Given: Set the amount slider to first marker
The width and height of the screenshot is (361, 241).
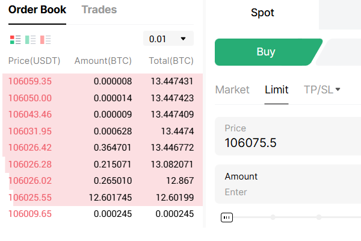Looking at the screenshot, I should click(273, 217).
